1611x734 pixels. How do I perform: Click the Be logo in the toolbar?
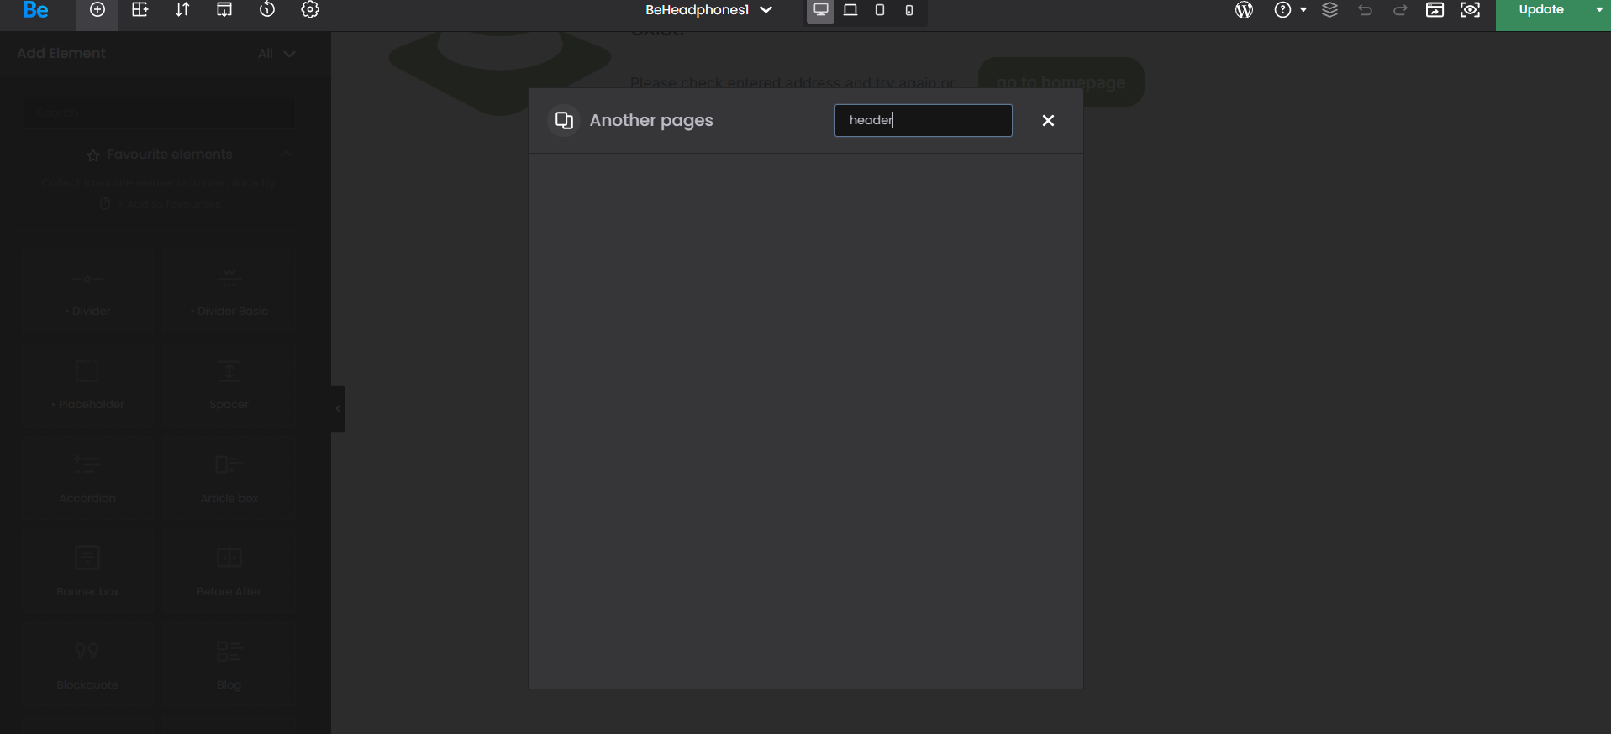pyautogui.click(x=35, y=10)
